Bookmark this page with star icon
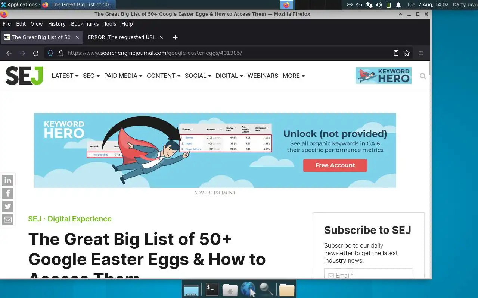Image resolution: width=478 pixels, height=298 pixels. tap(407, 53)
